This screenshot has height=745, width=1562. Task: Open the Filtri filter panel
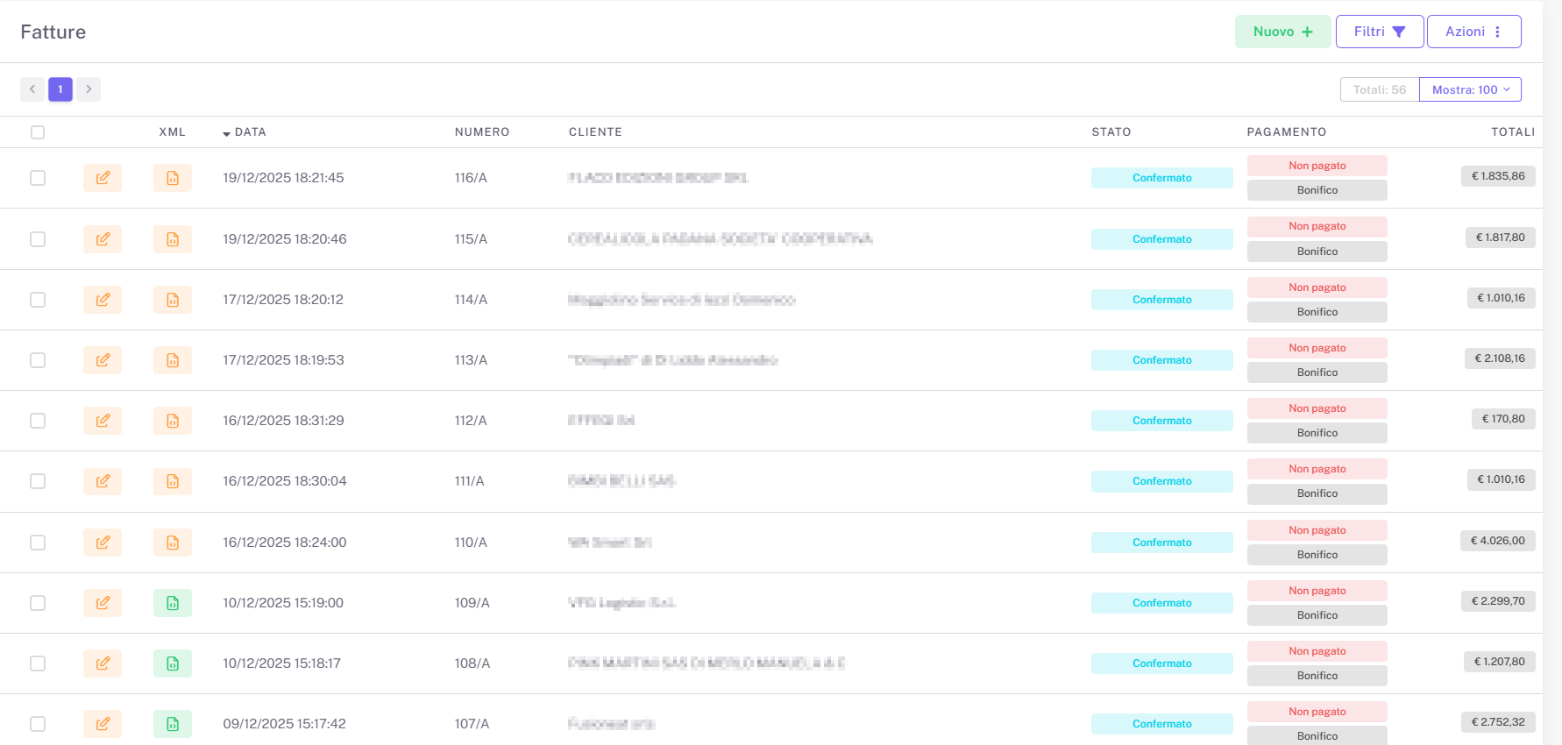pyautogui.click(x=1379, y=32)
